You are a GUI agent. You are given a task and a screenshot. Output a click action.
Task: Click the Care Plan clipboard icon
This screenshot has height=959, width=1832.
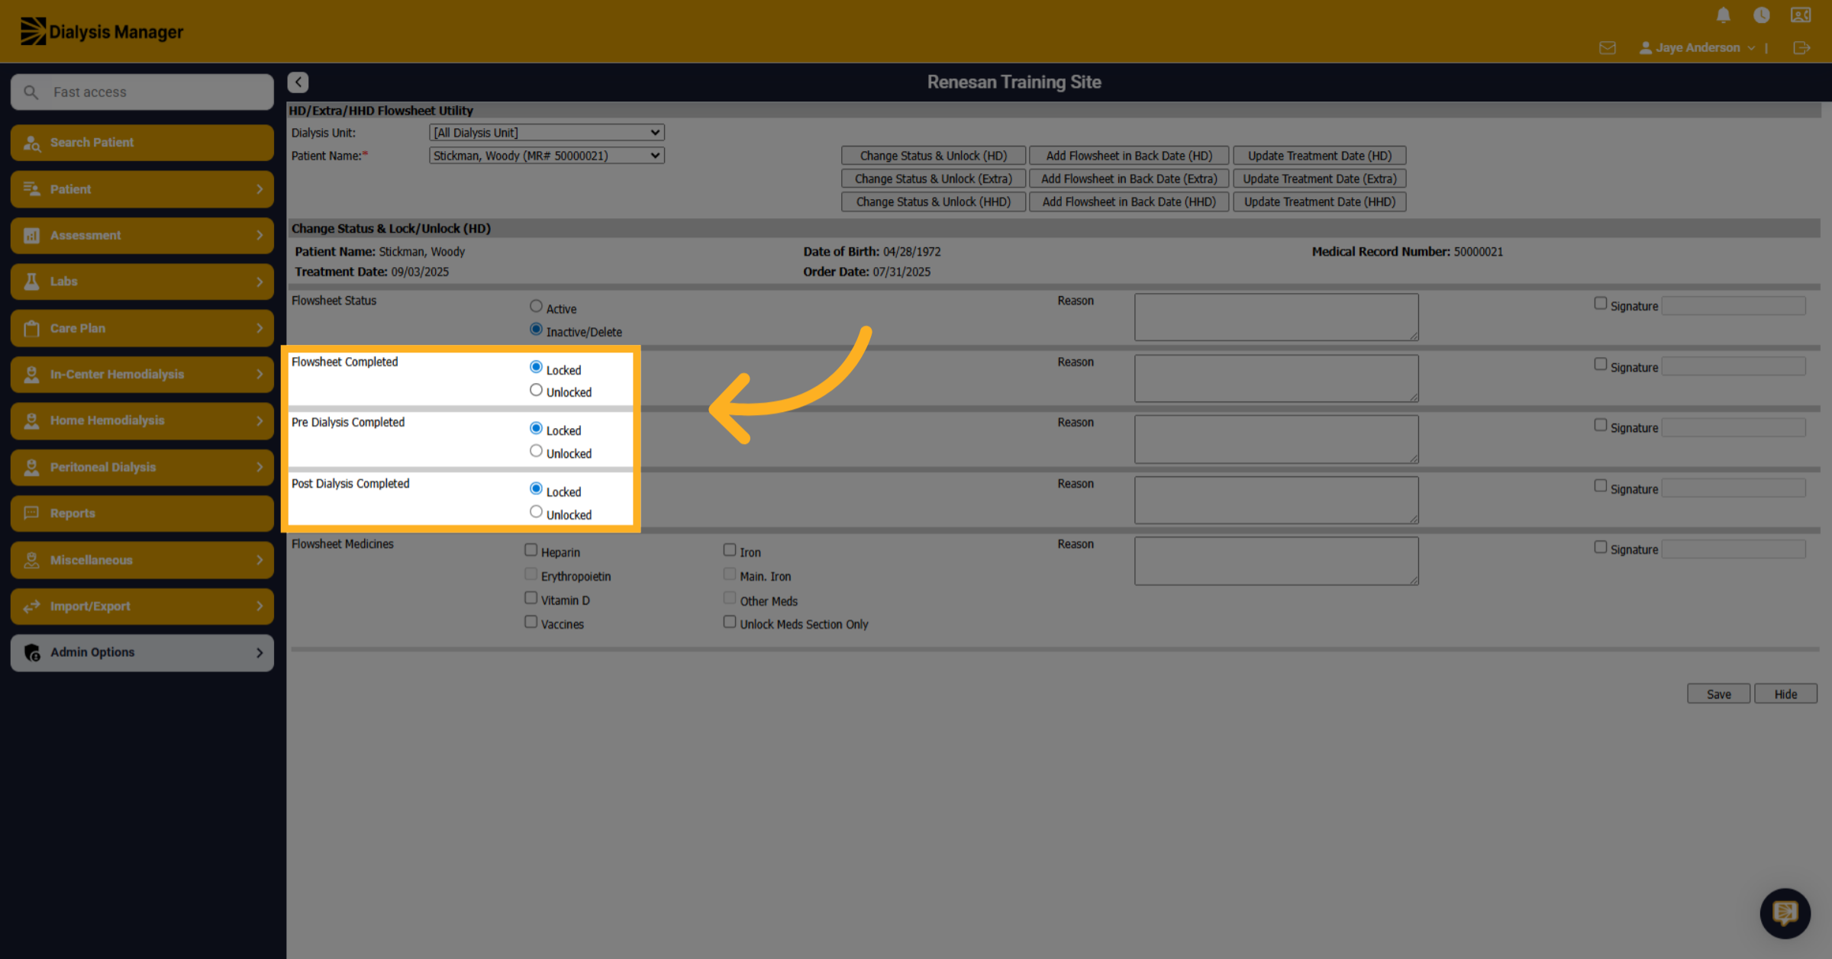click(31, 328)
